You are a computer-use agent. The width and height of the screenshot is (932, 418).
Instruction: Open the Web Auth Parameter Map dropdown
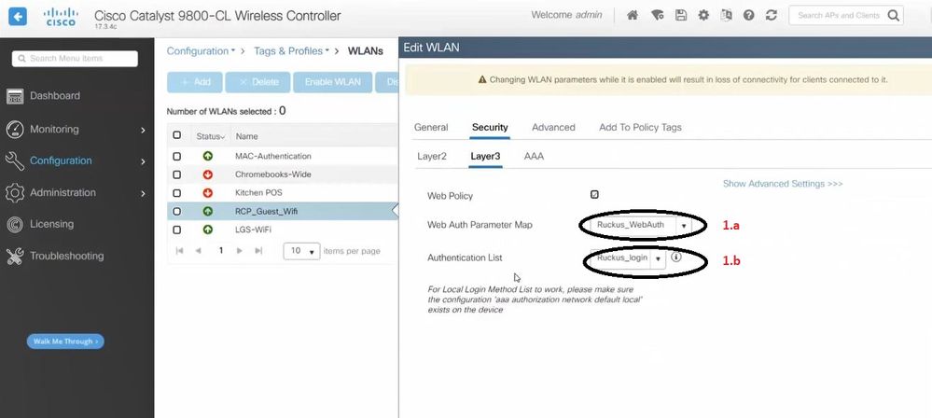coord(684,226)
